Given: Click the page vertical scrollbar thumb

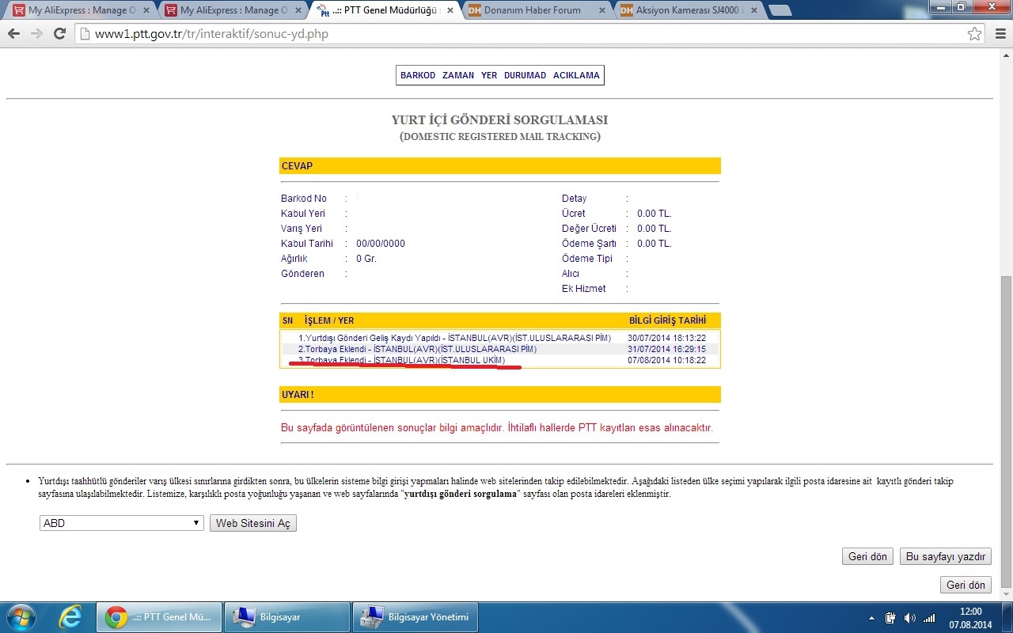Looking at the screenshot, I should point(1006,431).
